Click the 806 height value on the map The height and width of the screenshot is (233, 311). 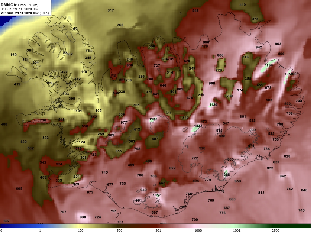220,56
